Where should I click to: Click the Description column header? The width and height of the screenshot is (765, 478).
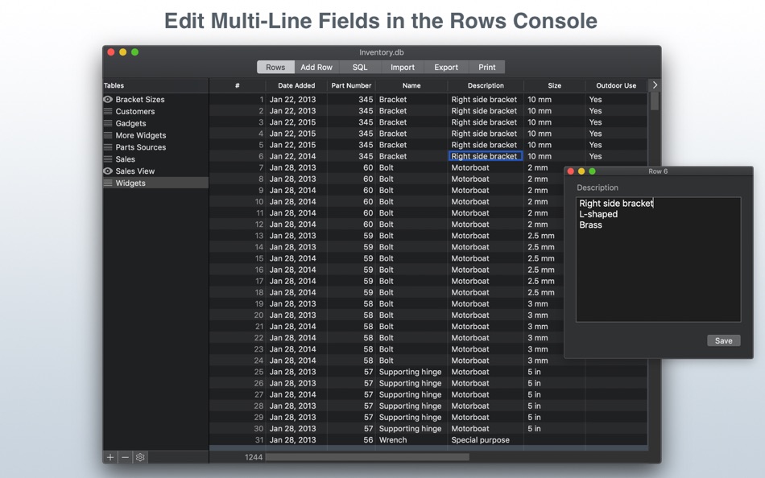(x=486, y=85)
